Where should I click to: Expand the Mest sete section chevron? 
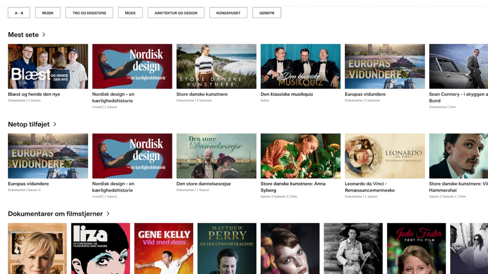pyautogui.click(x=44, y=35)
